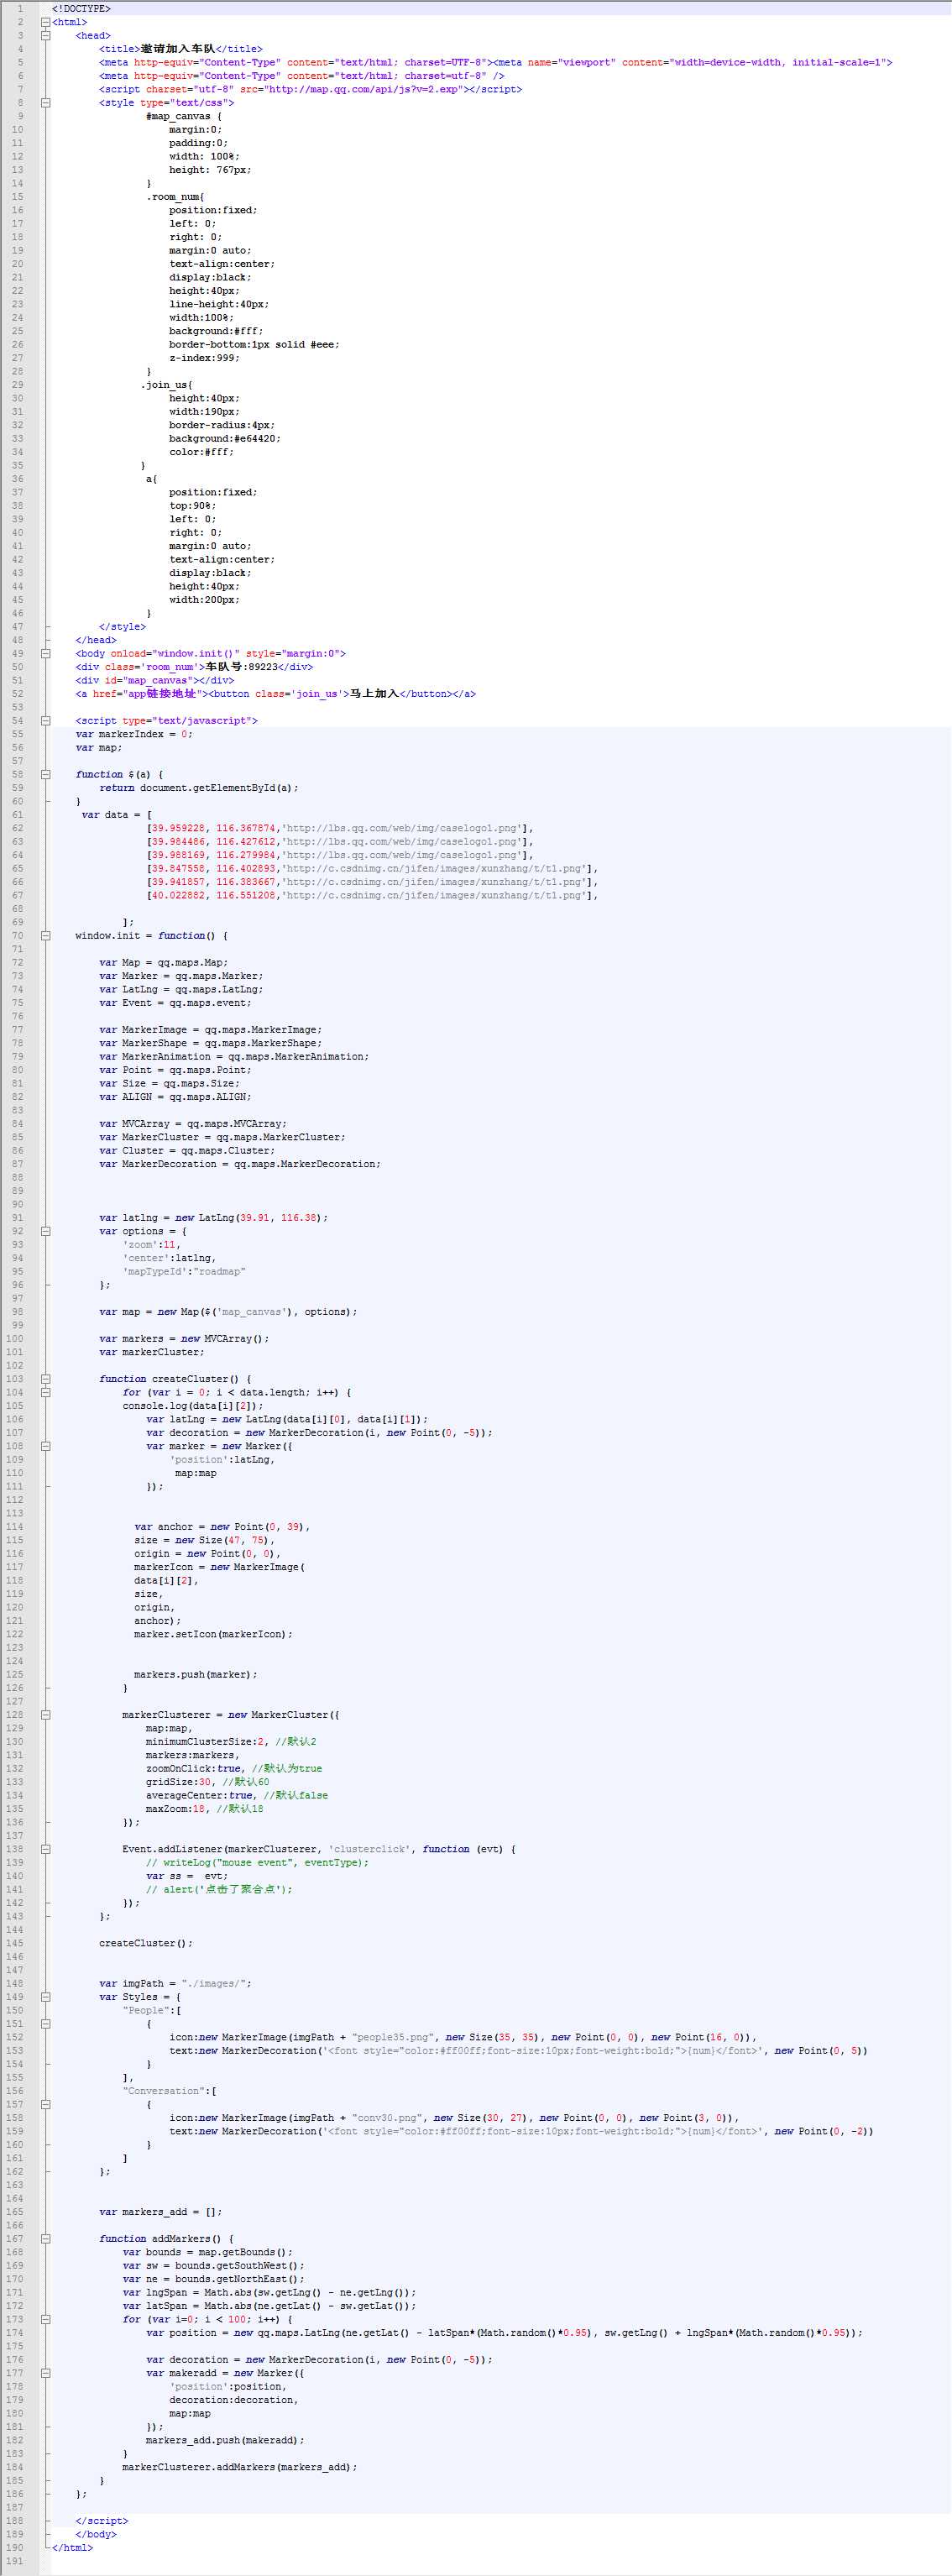Collapse the brace fold marker on line 151
Viewport: 952px width, 2576px height.
[x=45, y=2024]
